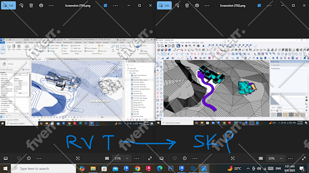Image resolution: width=309 pixels, height=173 pixels.
Task: Open Microsoft Store from the taskbar
Action: click(x=104, y=168)
